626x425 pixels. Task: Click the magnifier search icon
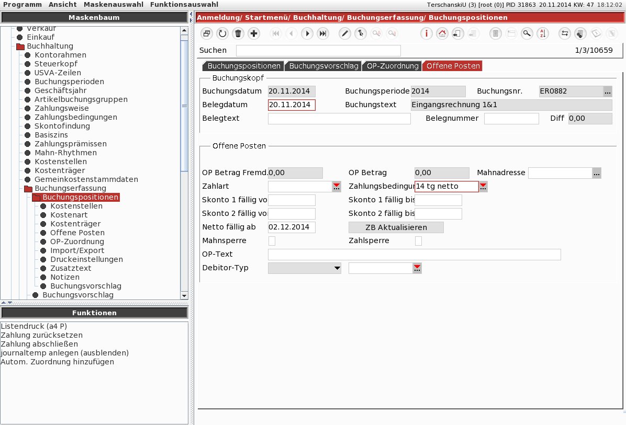click(x=527, y=33)
